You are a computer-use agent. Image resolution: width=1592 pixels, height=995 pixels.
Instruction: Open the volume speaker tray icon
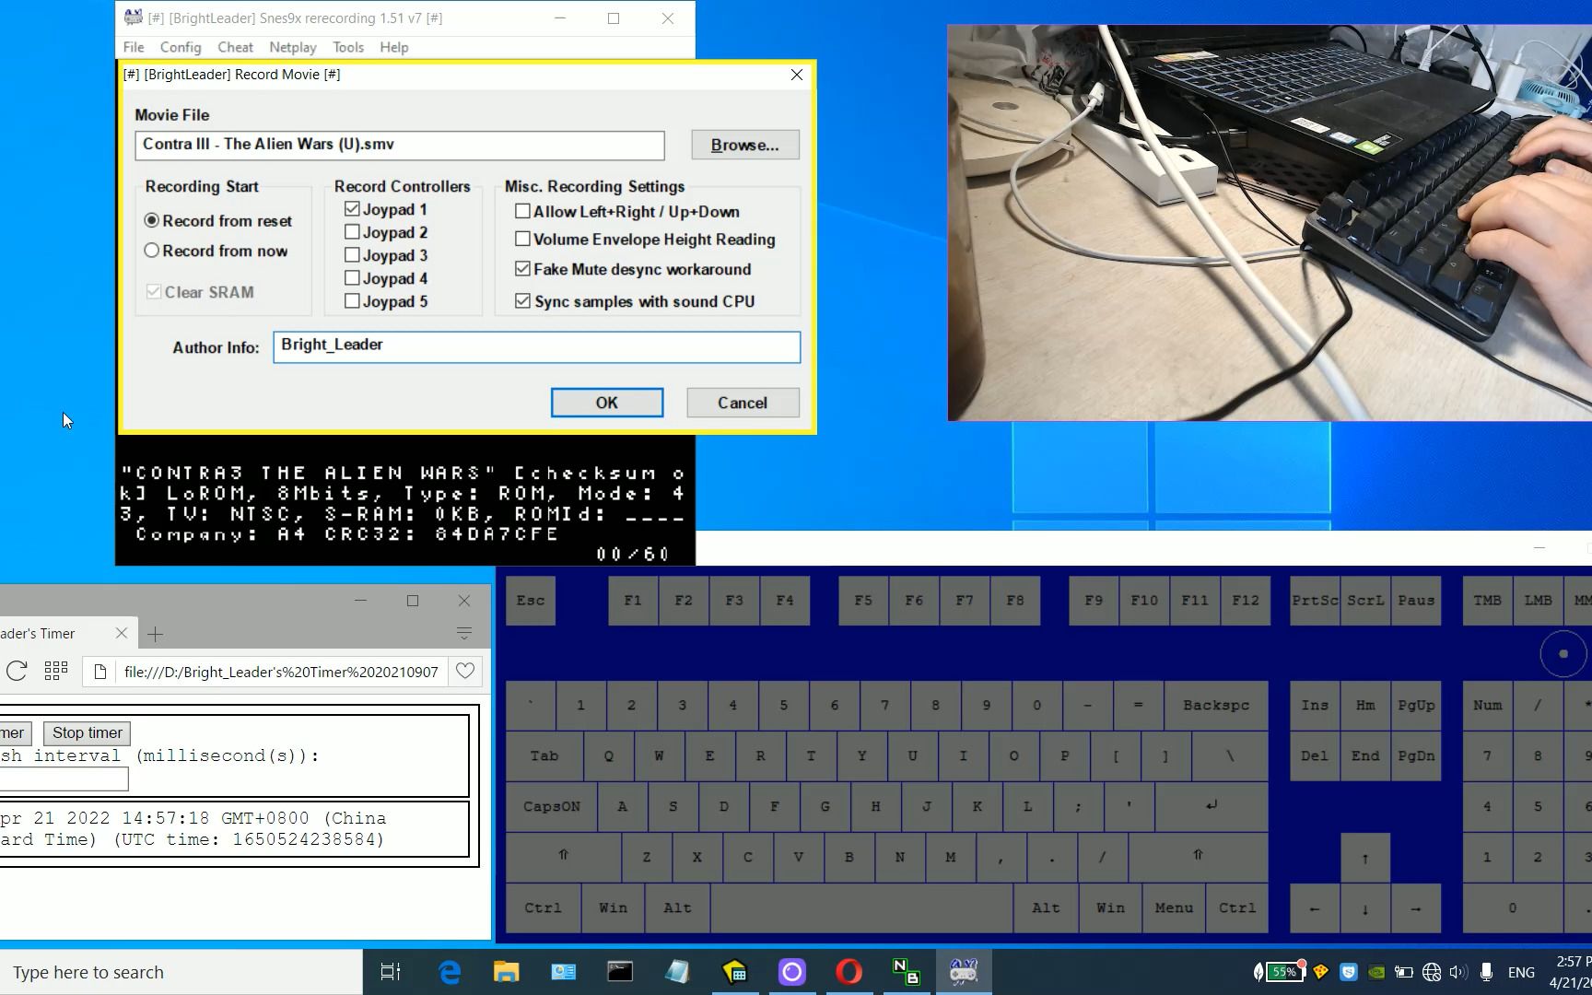point(1457,972)
